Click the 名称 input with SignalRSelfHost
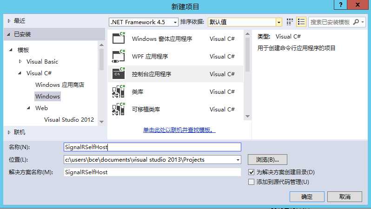 tap(152, 147)
